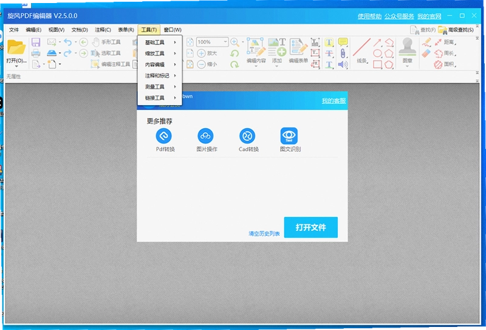Open the 文件 menu
Viewport: 486px width, 330px height.
coord(13,30)
